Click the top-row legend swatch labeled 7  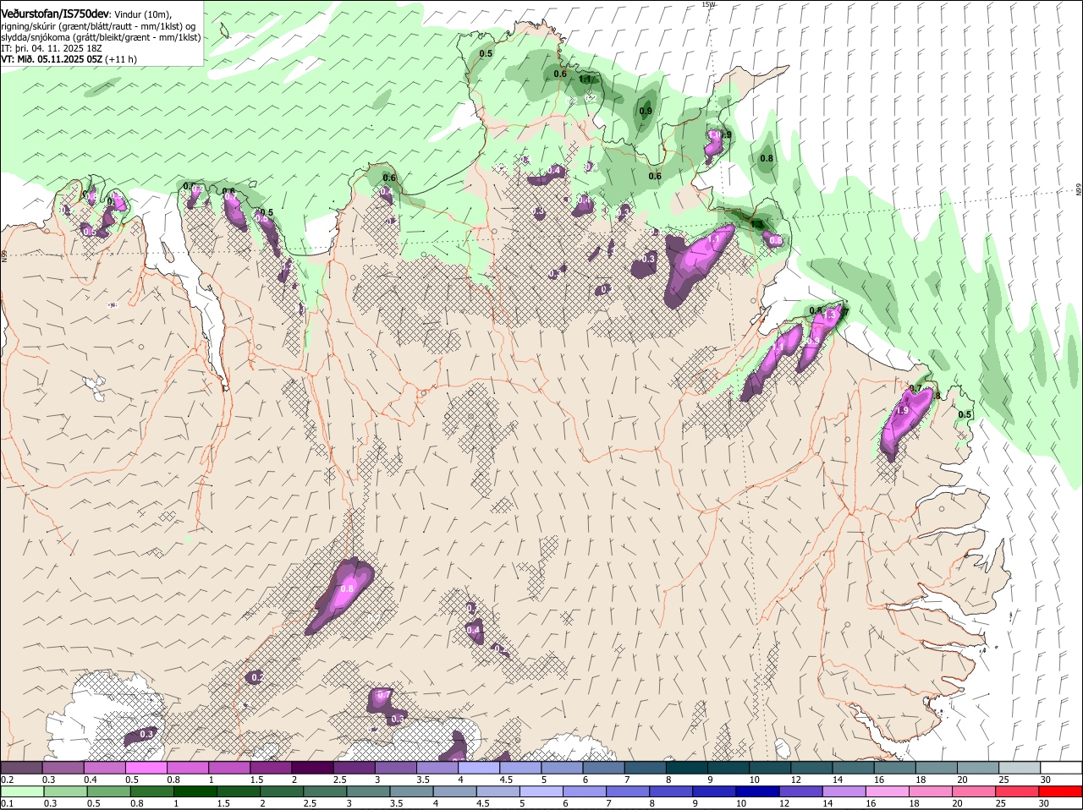pyautogui.click(x=644, y=767)
